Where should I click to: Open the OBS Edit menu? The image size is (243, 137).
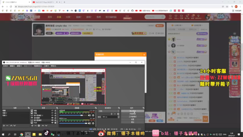click(12, 66)
